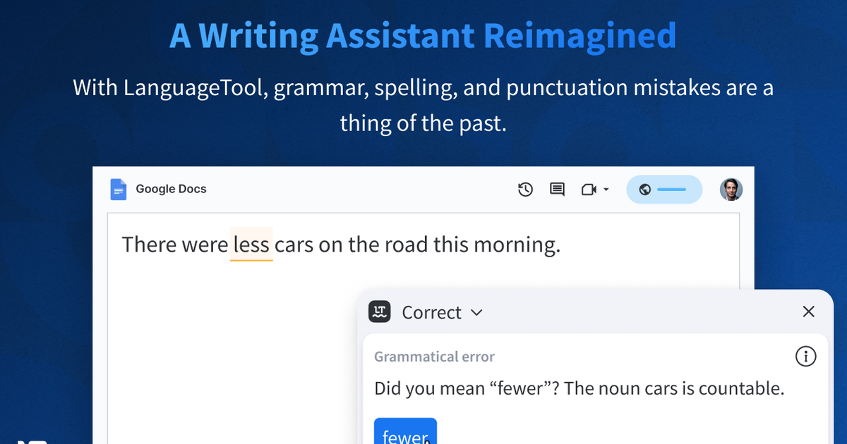Expand the arrow beside the camera icon

[606, 190]
